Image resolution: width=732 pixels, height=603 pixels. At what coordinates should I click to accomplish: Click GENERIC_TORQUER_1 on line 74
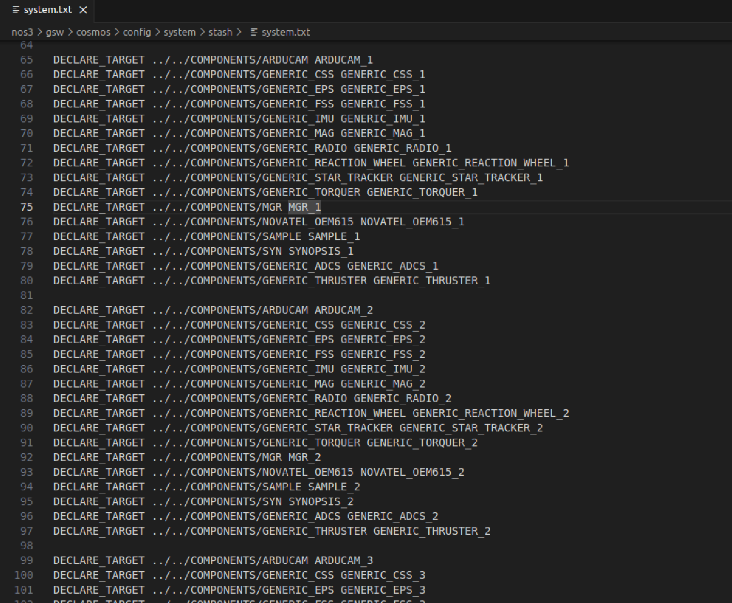pyautogui.click(x=422, y=192)
